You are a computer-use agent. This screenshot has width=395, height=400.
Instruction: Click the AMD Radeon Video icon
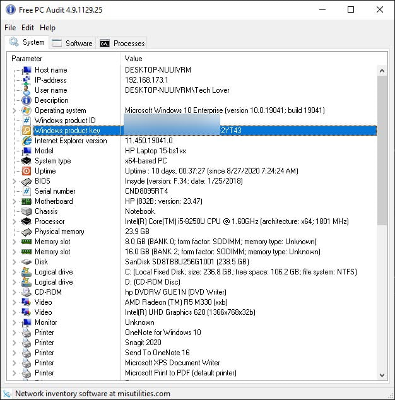click(27, 302)
